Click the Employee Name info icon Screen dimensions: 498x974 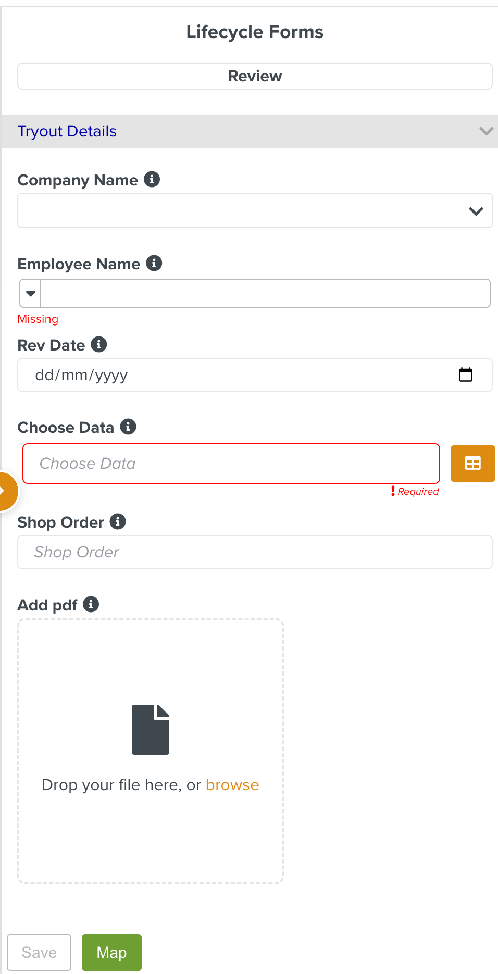(x=154, y=263)
